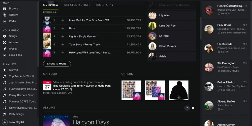Add How Long Will I Love You with plus
Image resolution: width=252 pixels, height=126 pixels.
pyautogui.click(x=63, y=53)
